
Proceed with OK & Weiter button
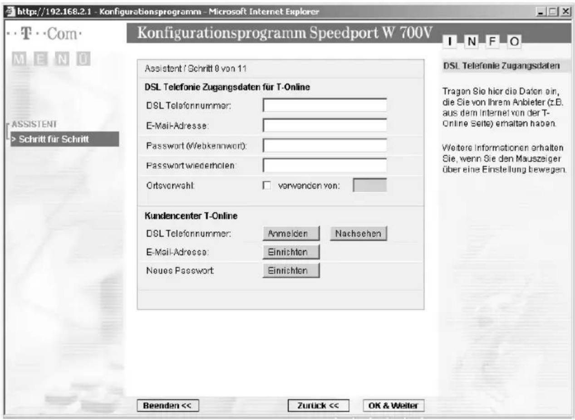coord(393,405)
